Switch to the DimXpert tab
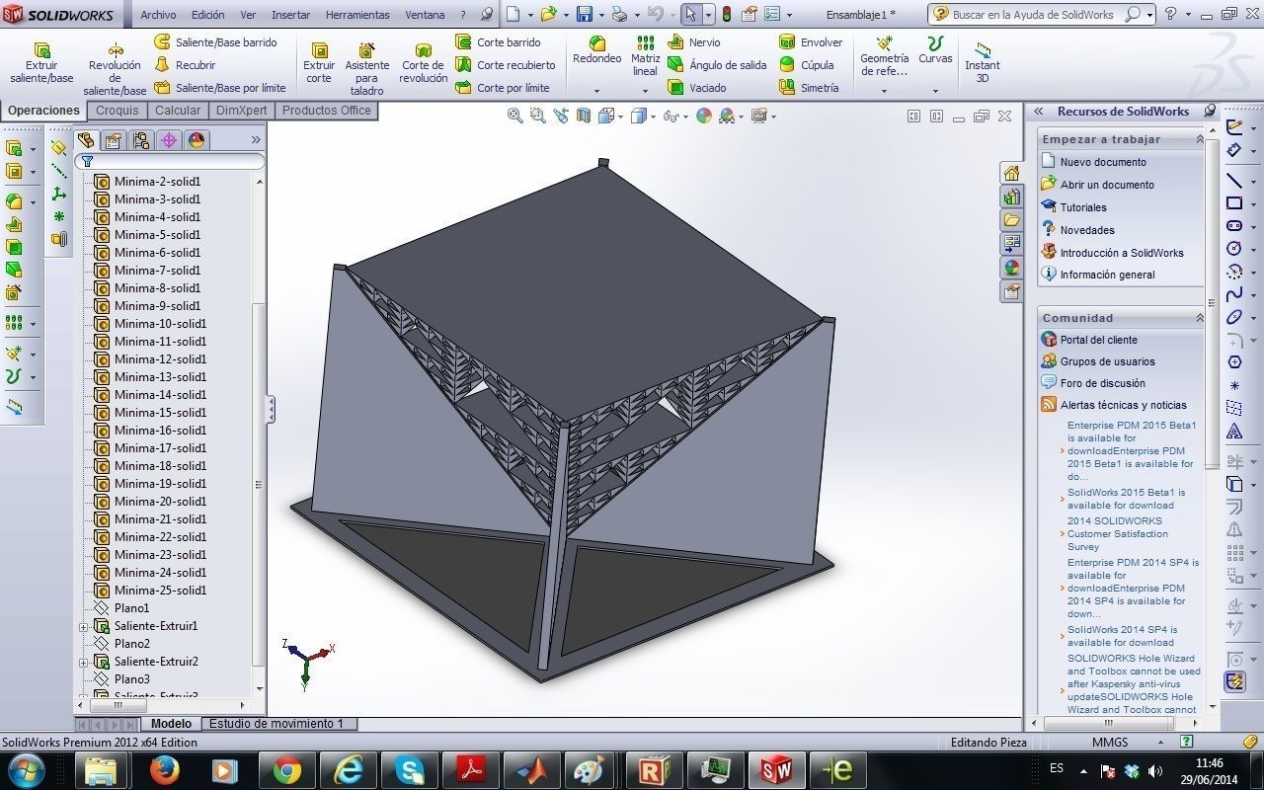This screenshot has width=1264, height=790. click(242, 111)
